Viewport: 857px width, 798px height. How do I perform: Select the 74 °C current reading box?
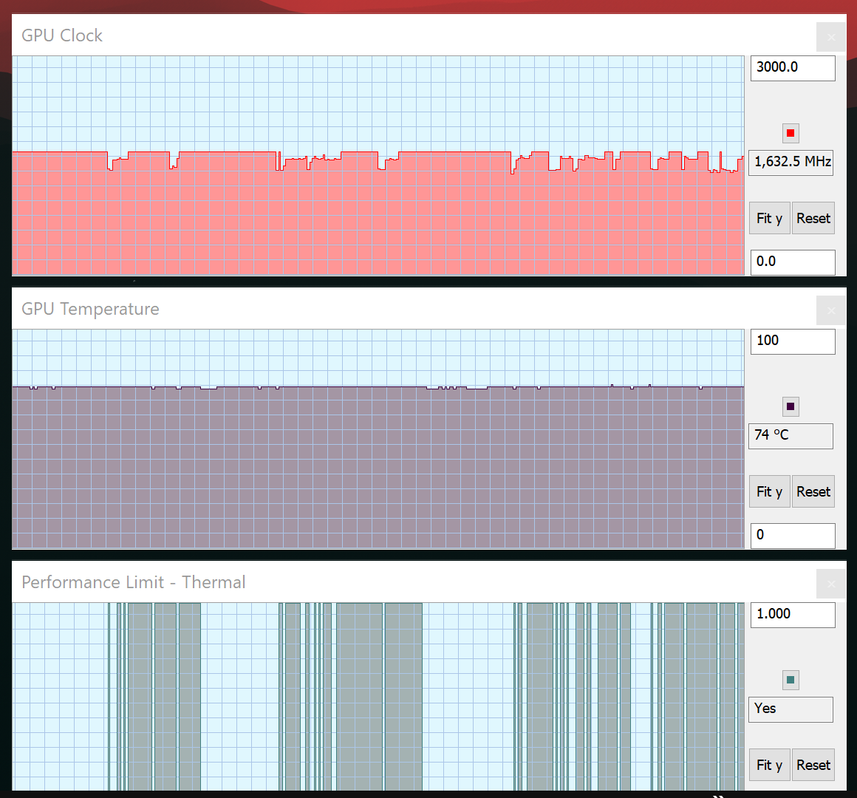tap(791, 435)
